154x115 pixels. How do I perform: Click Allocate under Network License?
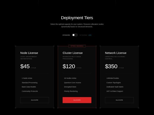pos(119,100)
